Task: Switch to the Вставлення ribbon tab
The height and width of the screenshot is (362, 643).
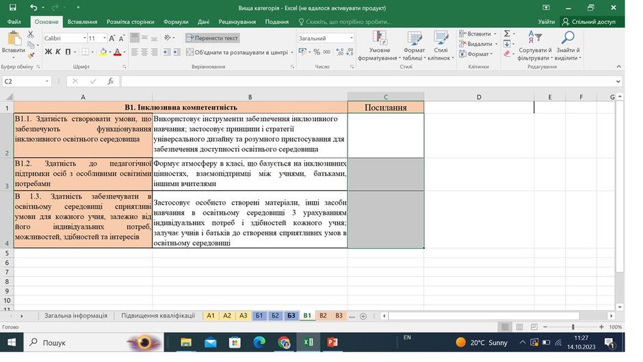Action: coord(82,22)
